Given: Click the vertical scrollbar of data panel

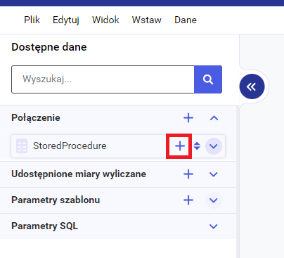Looking at the screenshot, I should [238, 181].
